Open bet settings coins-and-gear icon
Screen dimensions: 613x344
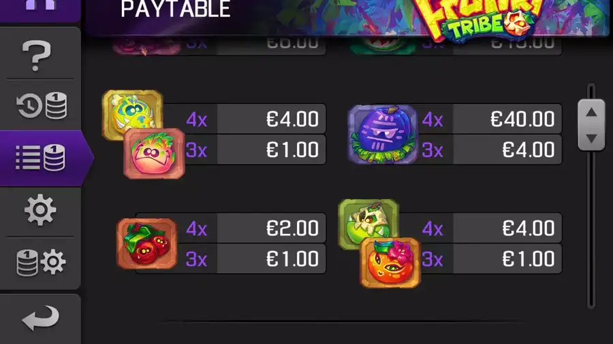[x=41, y=262]
